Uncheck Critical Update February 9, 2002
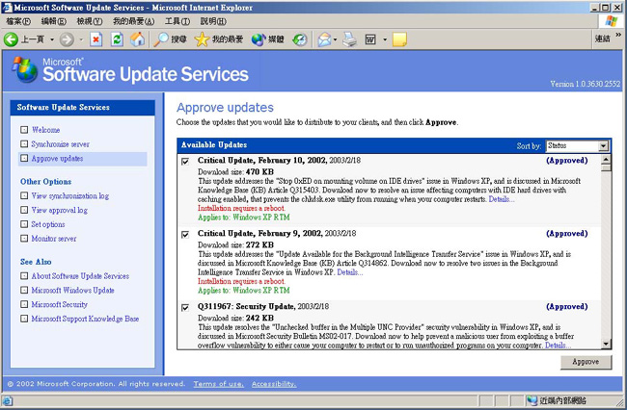Screen dimensions: 627x410 click(x=185, y=234)
